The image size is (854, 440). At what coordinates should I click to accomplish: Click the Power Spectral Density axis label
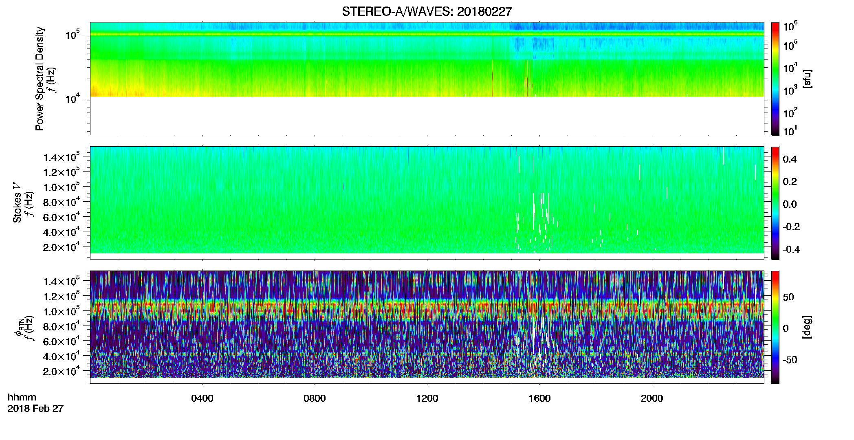pyautogui.click(x=40, y=79)
